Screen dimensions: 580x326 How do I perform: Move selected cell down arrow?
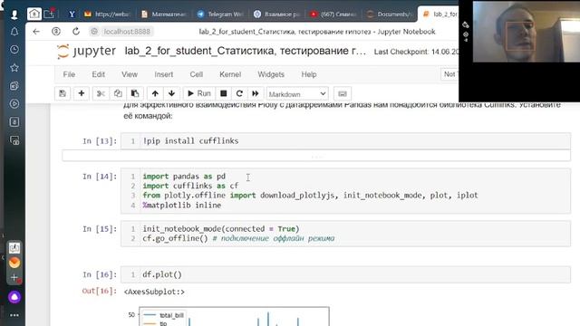click(171, 93)
